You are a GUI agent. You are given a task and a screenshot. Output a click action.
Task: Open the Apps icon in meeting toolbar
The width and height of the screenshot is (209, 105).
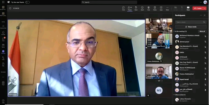(161, 8)
